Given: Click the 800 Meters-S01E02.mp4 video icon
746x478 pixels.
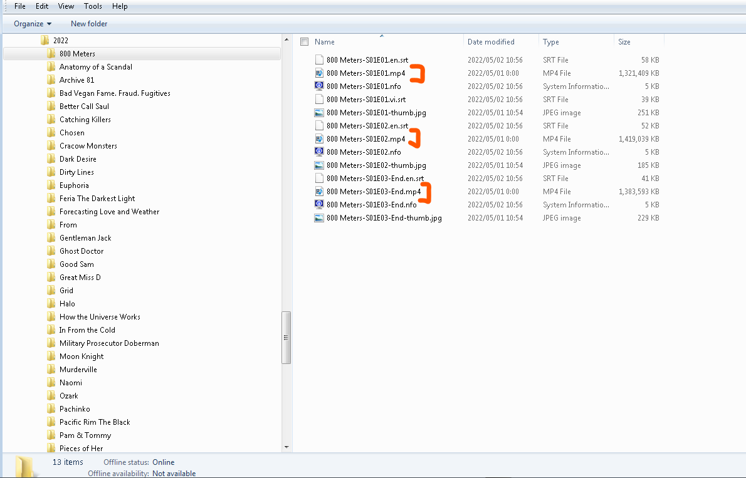Looking at the screenshot, I should click(318, 139).
